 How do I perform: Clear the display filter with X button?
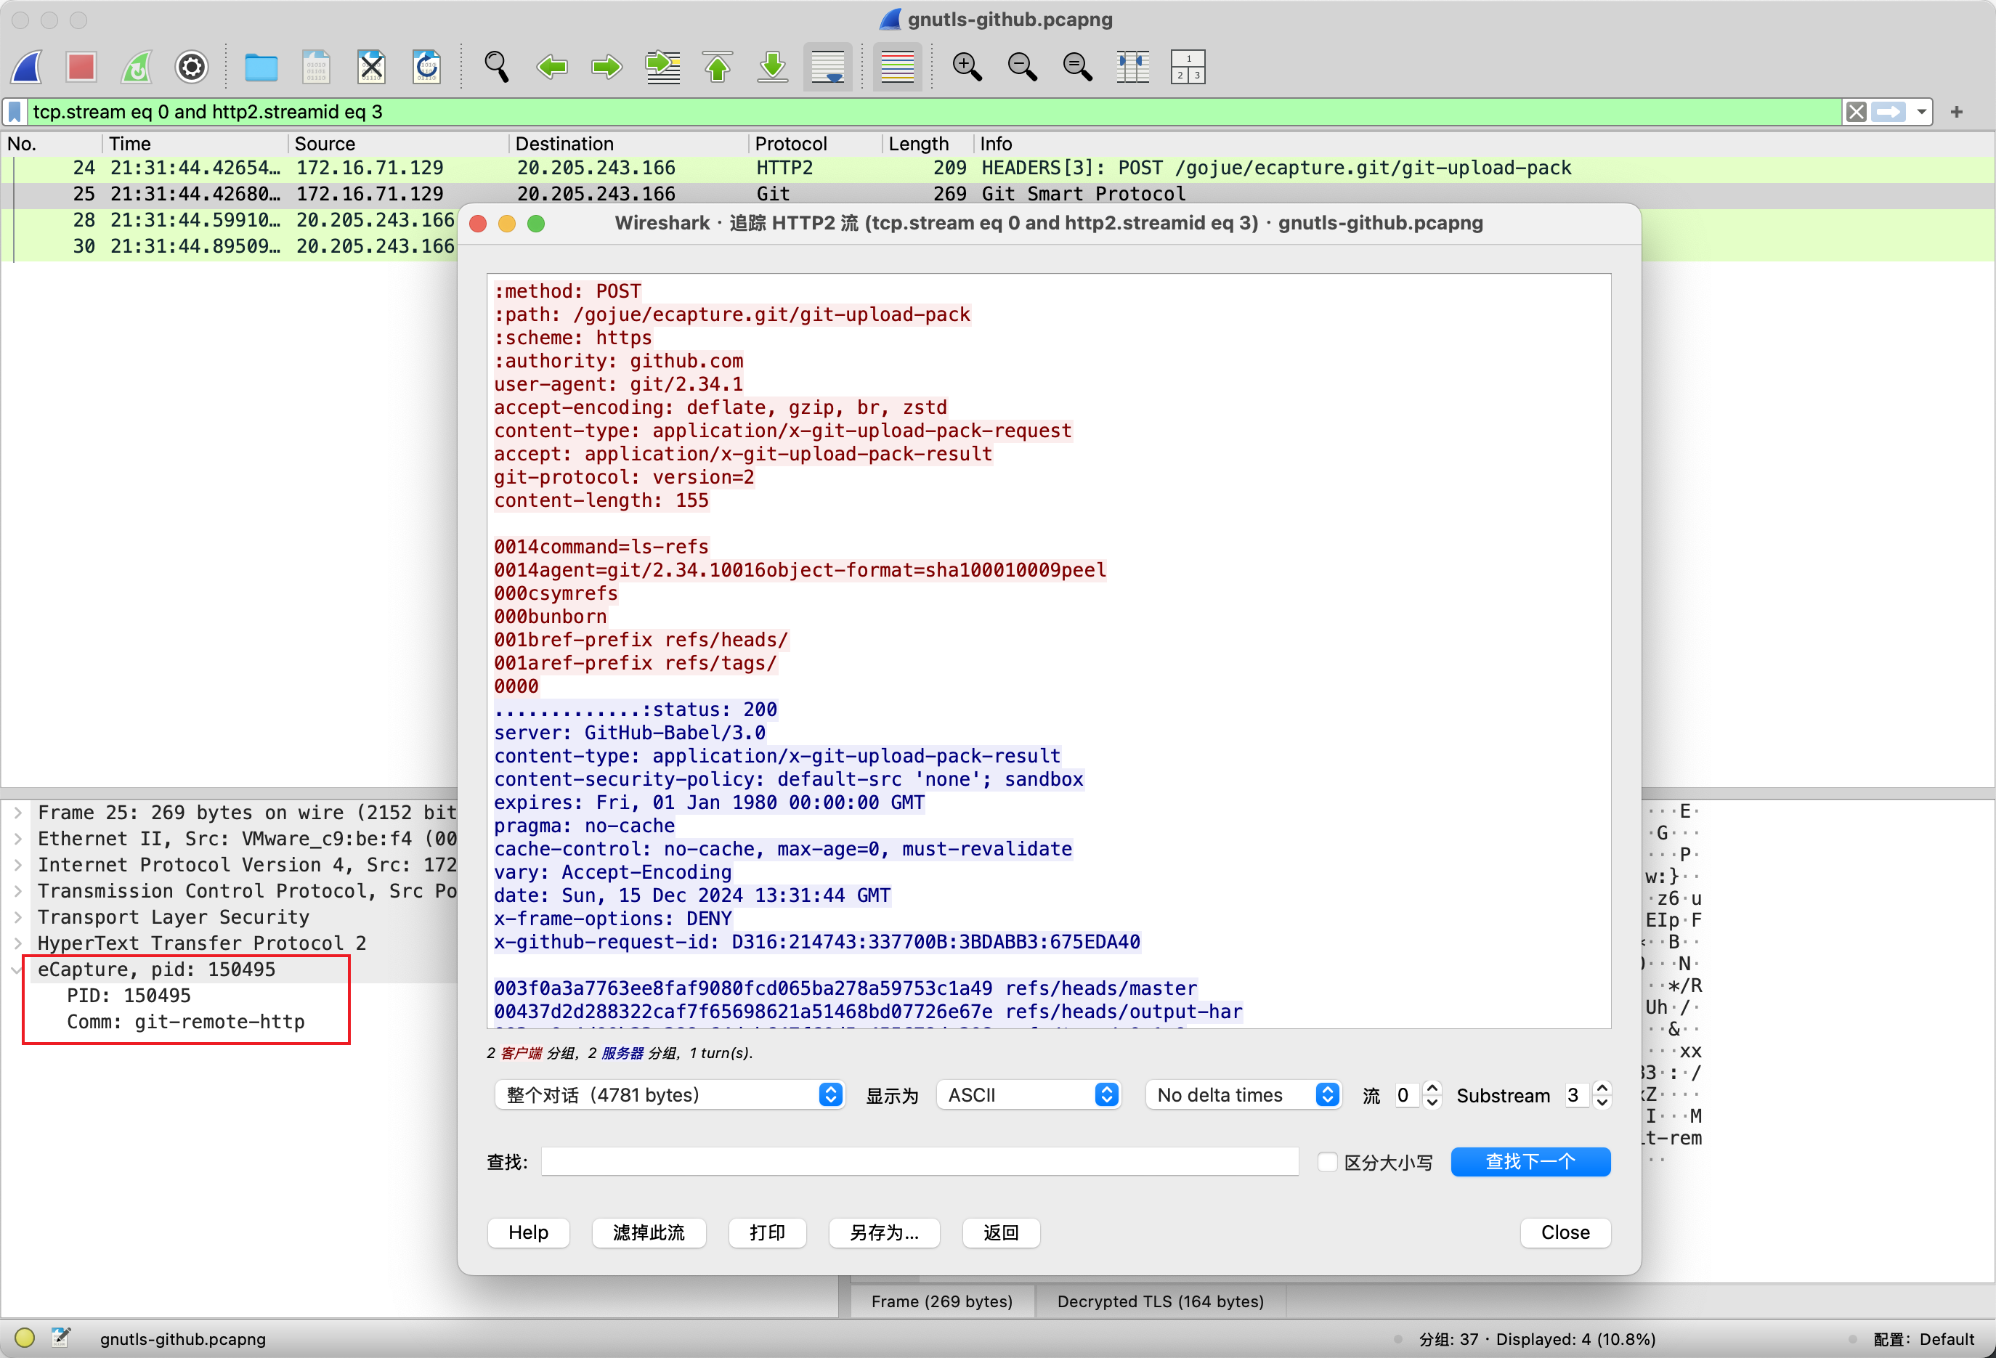click(1856, 112)
